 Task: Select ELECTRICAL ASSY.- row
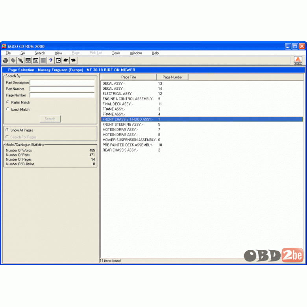tap(202, 94)
